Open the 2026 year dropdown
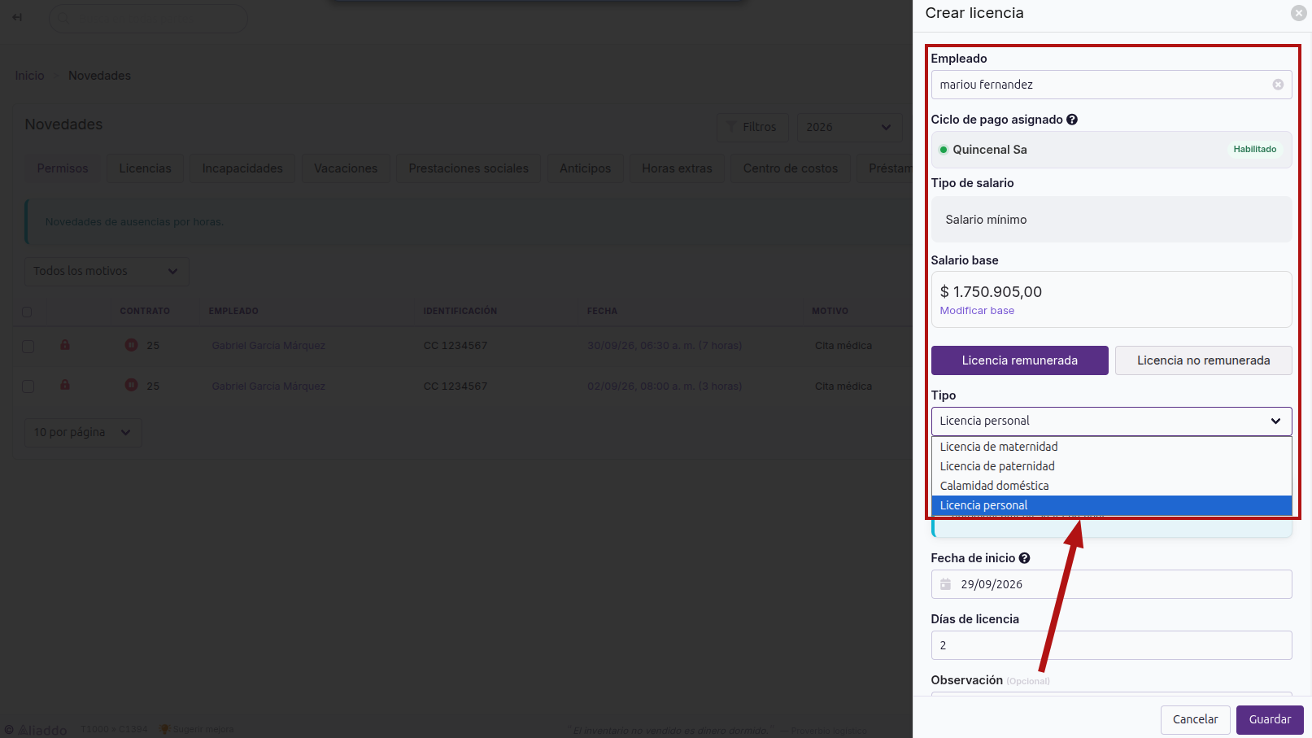This screenshot has width=1312, height=738. [x=849, y=127]
